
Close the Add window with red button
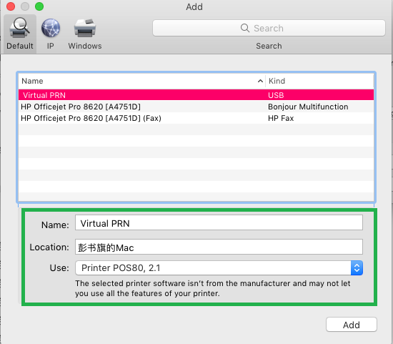coord(11,6)
